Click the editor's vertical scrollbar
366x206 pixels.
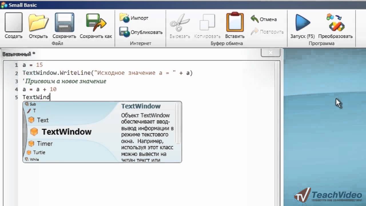(x=277, y=133)
